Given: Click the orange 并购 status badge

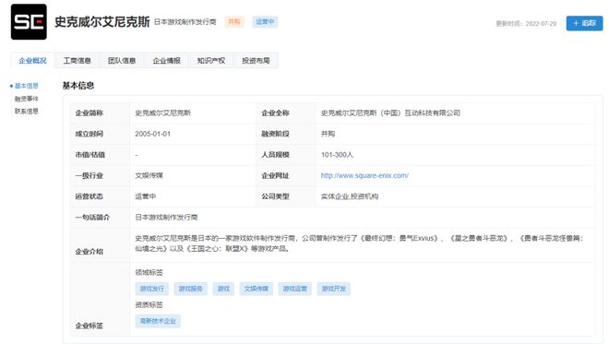Looking at the screenshot, I should (234, 22).
